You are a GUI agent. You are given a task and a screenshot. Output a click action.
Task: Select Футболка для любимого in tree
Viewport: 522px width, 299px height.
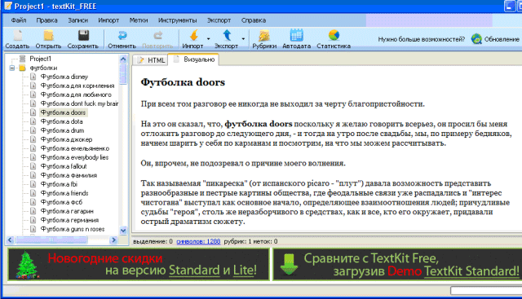pos(76,95)
